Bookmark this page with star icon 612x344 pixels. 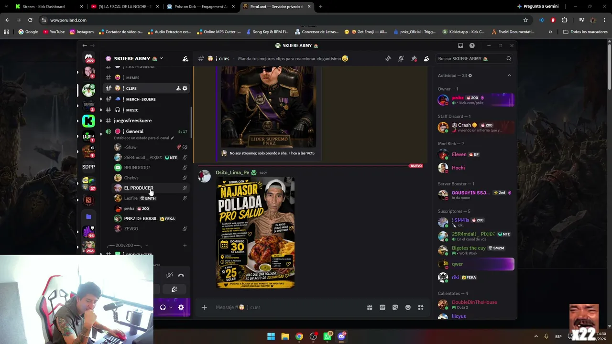point(525,20)
